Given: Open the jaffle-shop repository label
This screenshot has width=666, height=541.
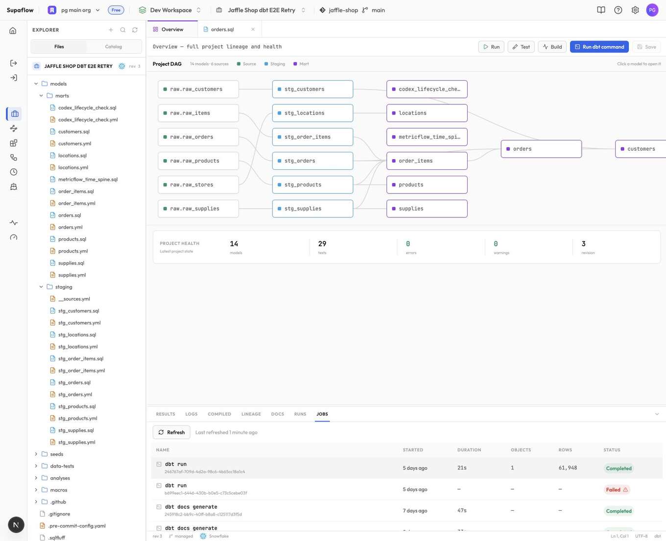Looking at the screenshot, I should (x=339, y=10).
